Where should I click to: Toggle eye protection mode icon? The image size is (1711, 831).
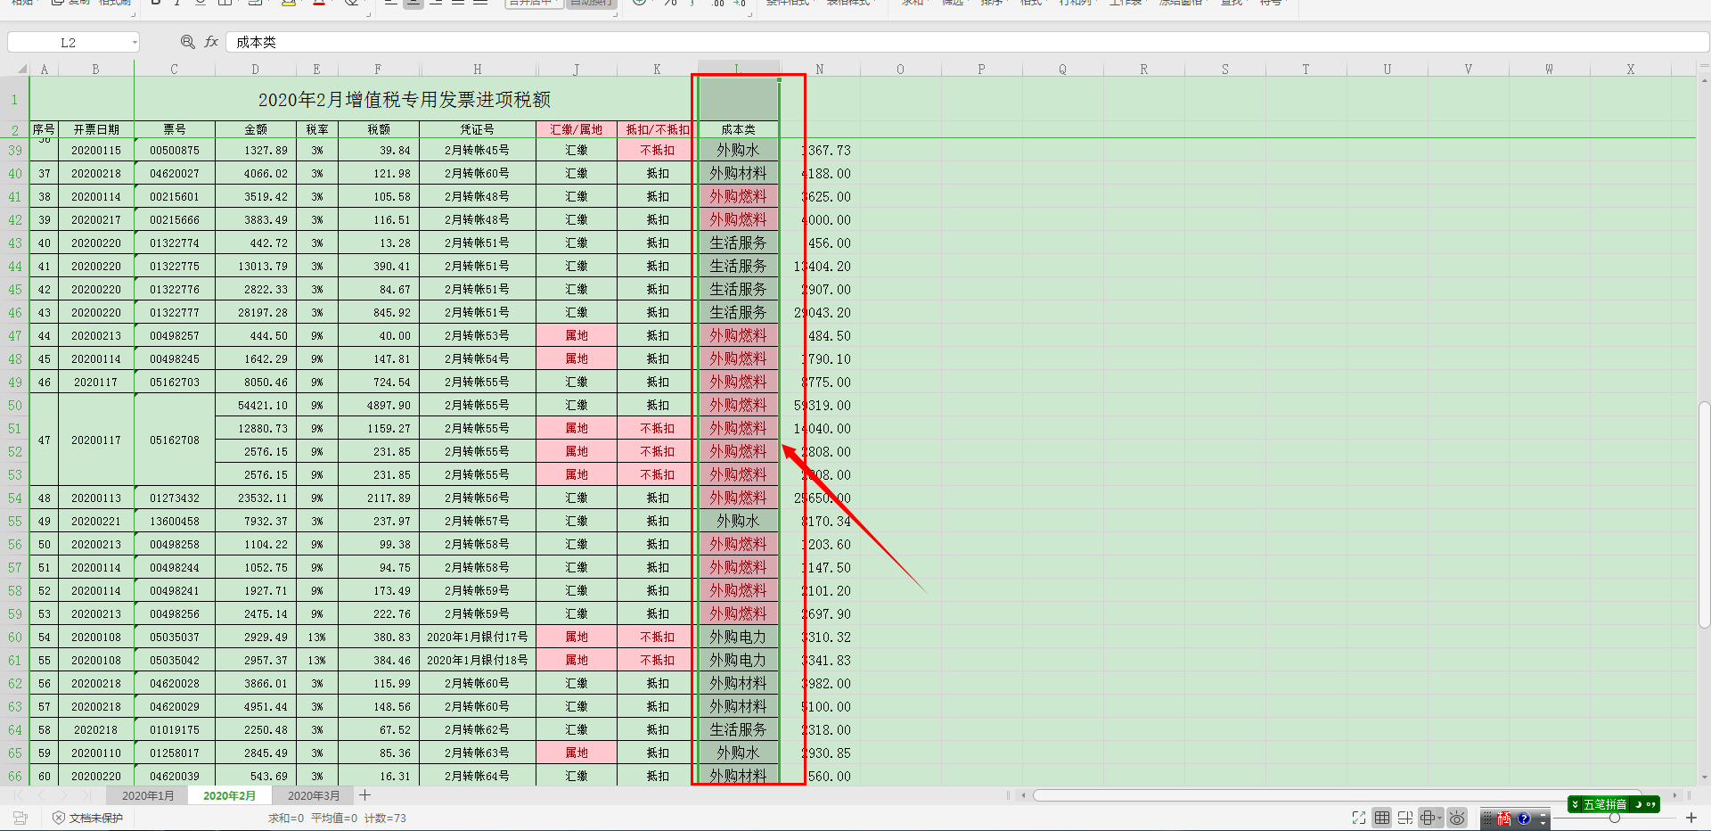[x=1457, y=818]
